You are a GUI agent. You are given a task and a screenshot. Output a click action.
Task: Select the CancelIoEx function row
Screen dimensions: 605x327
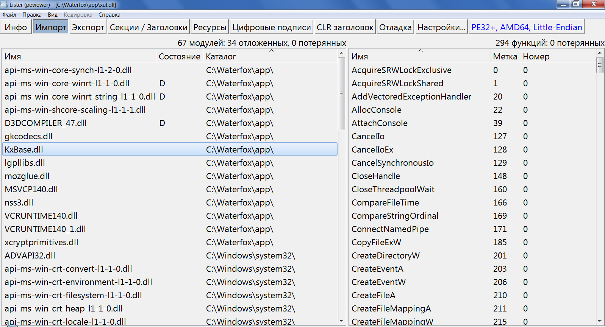pyautogui.click(x=472, y=149)
